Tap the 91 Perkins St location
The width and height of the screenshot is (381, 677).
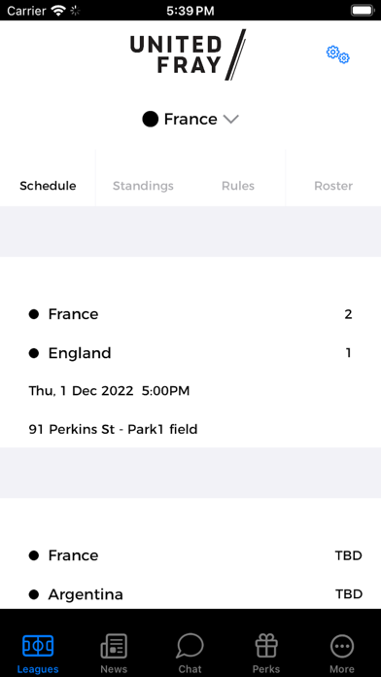point(113,430)
